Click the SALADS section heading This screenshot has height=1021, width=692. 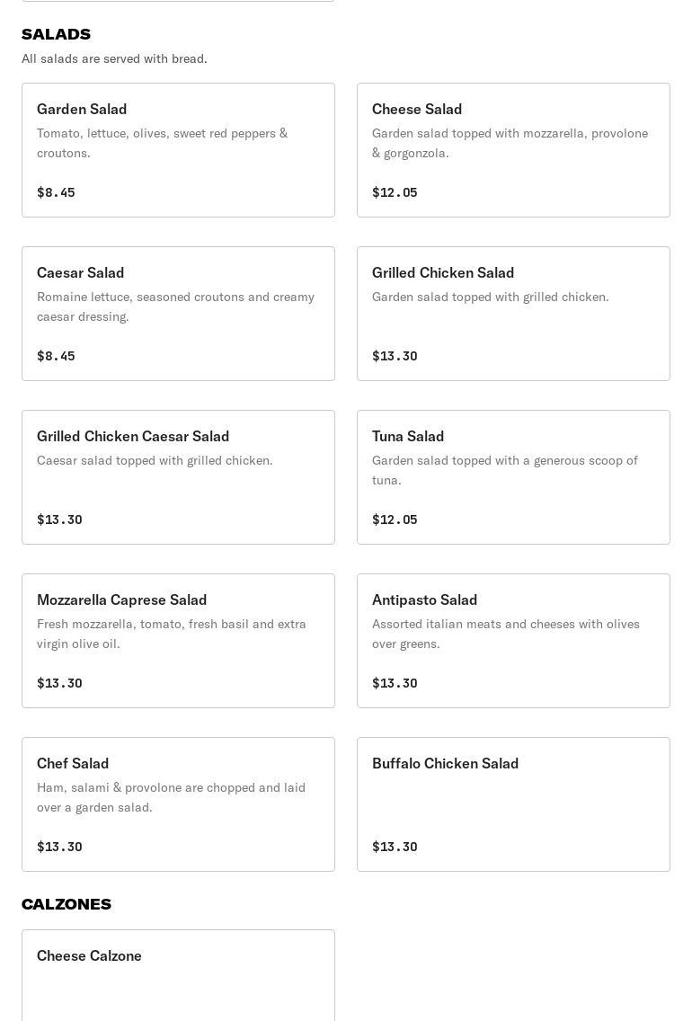tap(56, 34)
